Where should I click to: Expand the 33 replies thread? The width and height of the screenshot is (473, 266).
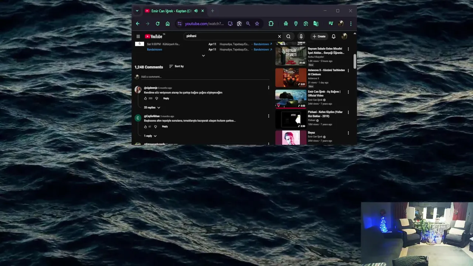tap(152, 108)
